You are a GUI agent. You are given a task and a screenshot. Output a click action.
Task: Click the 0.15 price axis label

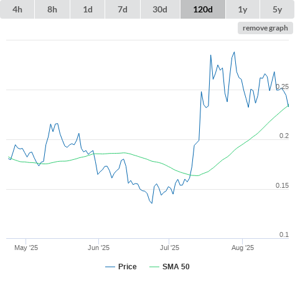click(282, 185)
